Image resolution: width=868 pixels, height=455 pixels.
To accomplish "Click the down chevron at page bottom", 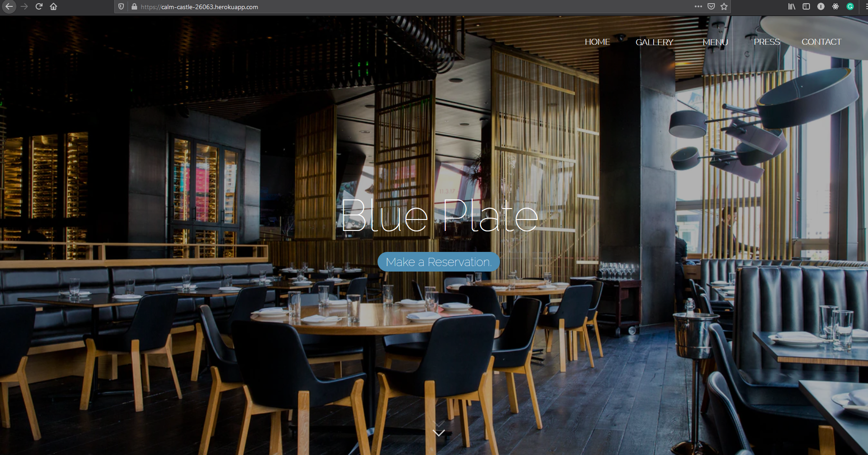I will [439, 432].
